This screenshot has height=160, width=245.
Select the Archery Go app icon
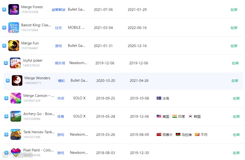[x=16, y=116]
